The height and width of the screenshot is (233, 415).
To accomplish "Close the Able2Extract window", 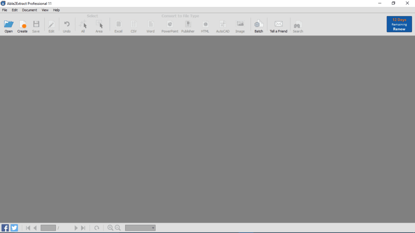I will pos(407,3).
